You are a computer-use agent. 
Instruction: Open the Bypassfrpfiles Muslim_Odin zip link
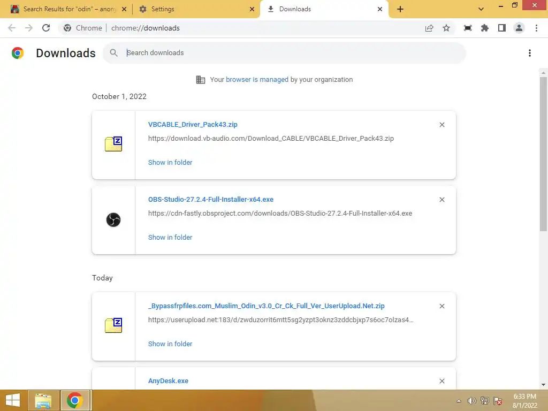(267, 306)
